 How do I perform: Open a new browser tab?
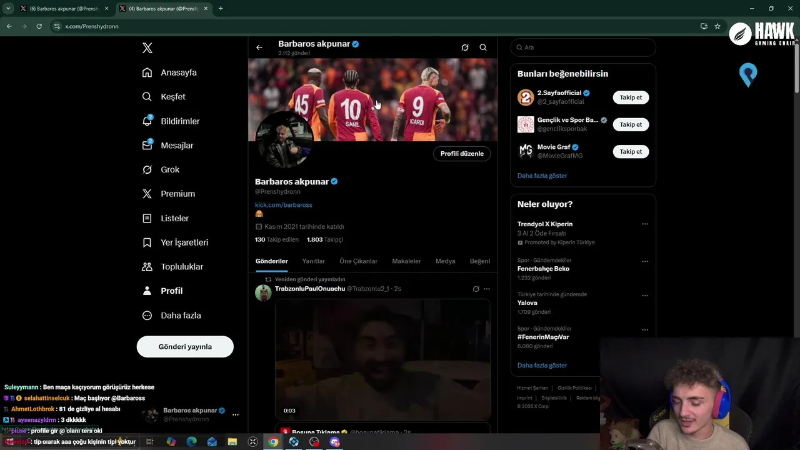pos(221,9)
